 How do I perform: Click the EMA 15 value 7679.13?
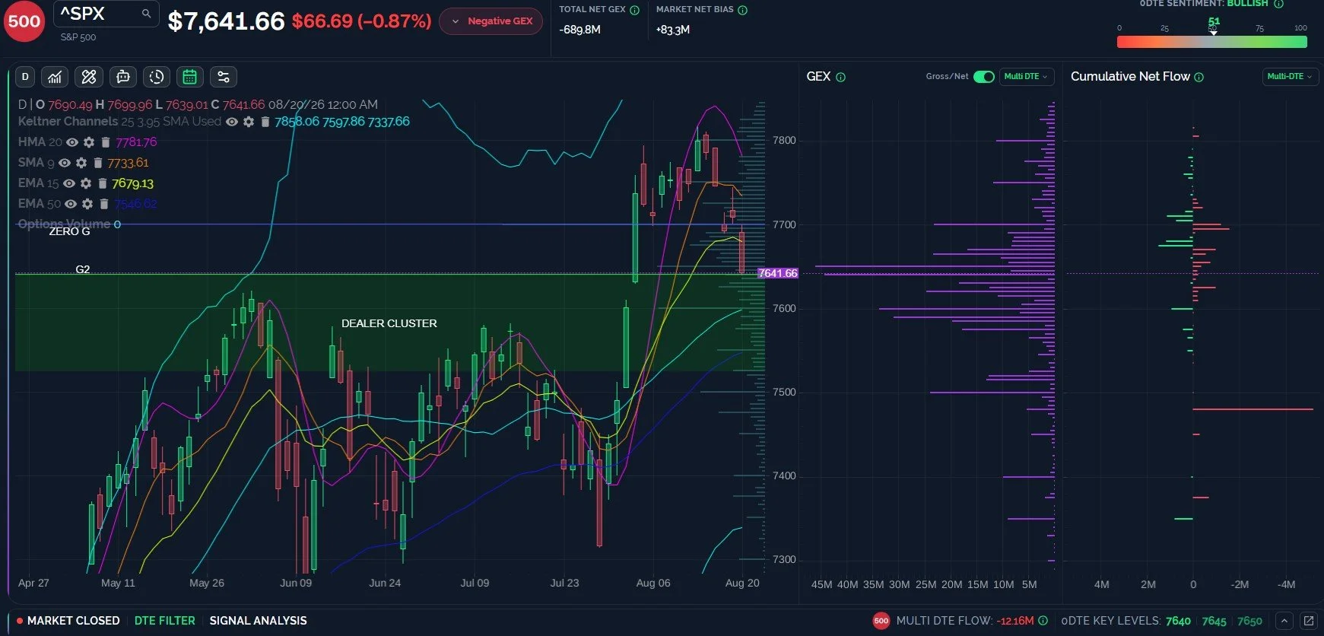(x=132, y=183)
